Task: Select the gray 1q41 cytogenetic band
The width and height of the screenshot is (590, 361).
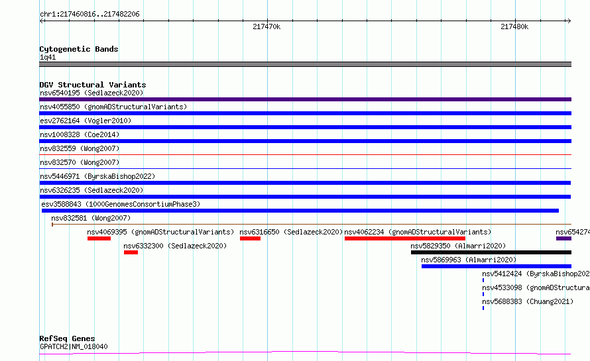Action: tap(305, 64)
